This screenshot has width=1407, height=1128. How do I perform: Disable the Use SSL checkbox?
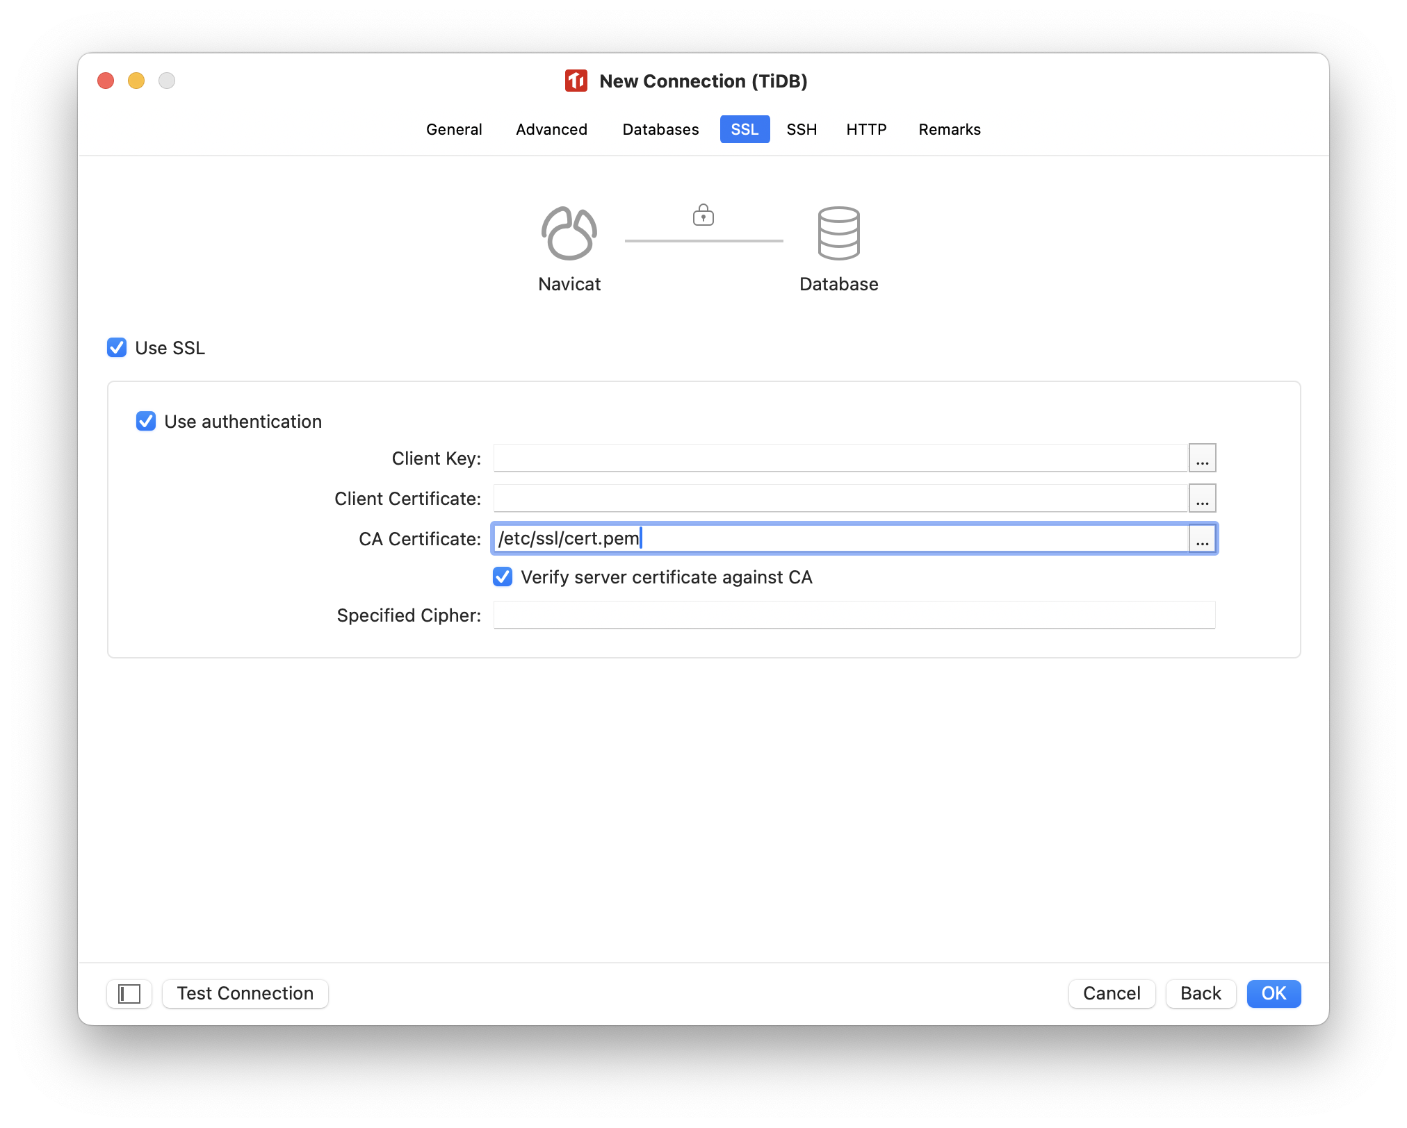point(116,347)
